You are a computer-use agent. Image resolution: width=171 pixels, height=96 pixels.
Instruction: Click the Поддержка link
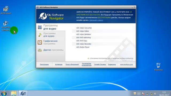pos(112,65)
